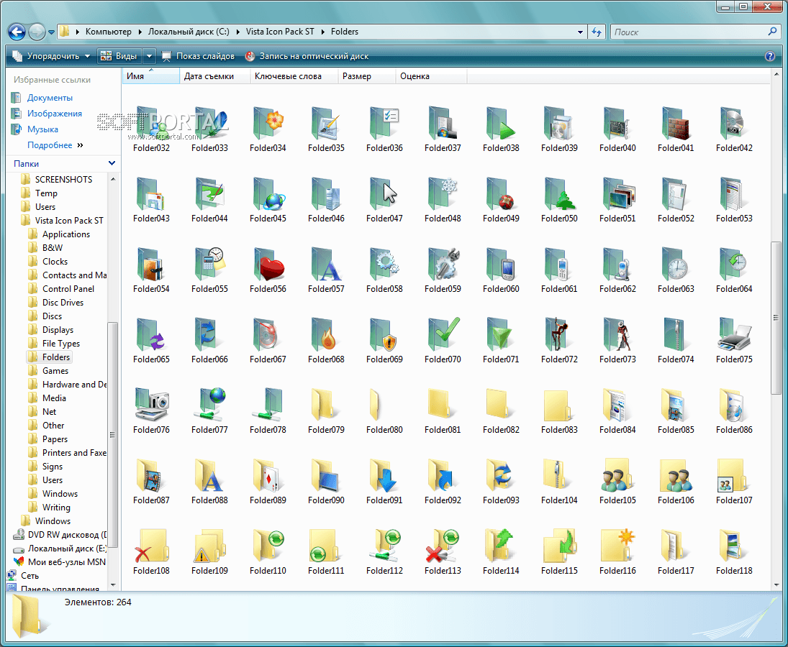Select the Folder050 green tree icon
Viewport: 788px width, 647px height.
point(559,194)
